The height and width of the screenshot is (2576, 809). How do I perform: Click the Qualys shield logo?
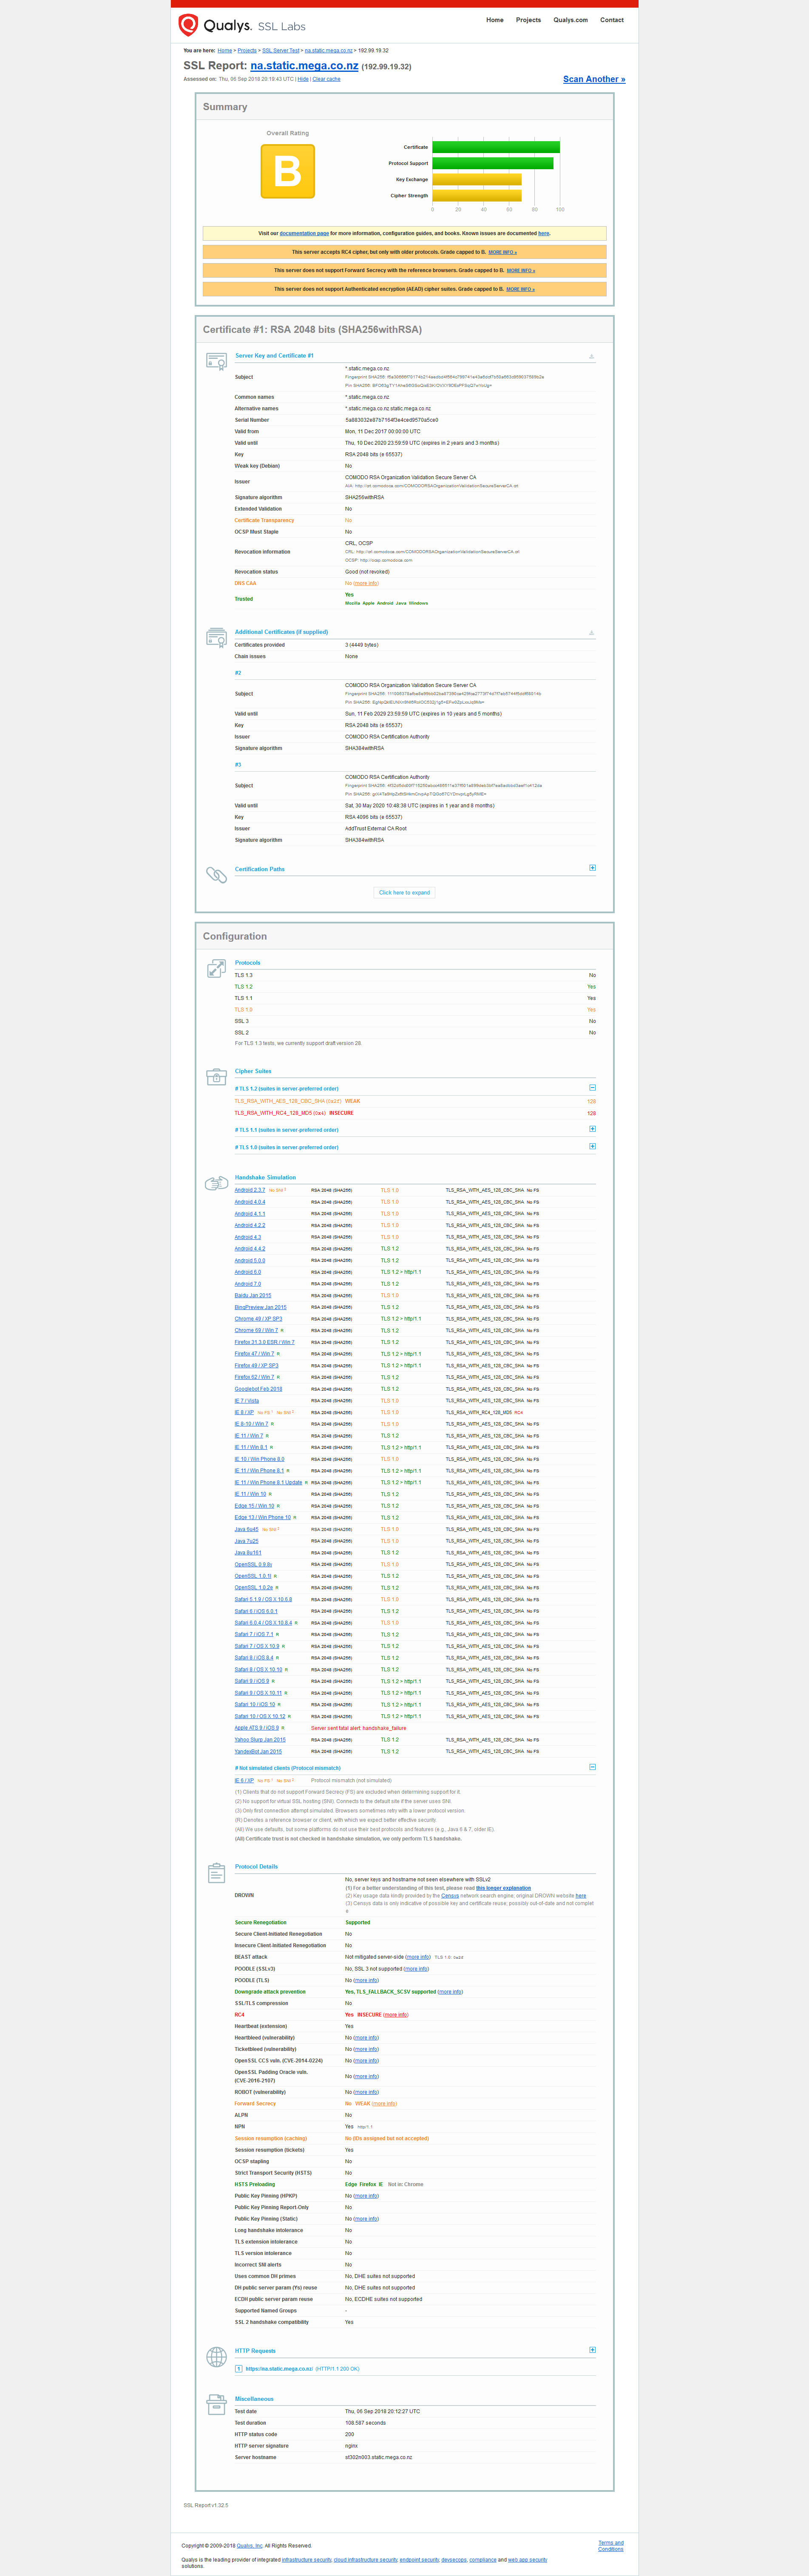(x=188, y=25)
